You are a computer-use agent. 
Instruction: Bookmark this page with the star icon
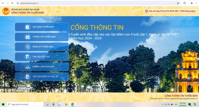178,3
